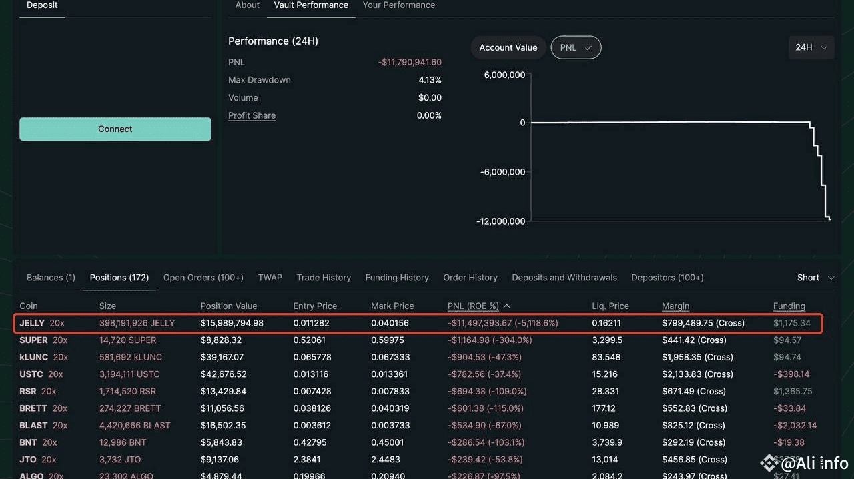
Task: Click the Connect button
Action: 115,129
